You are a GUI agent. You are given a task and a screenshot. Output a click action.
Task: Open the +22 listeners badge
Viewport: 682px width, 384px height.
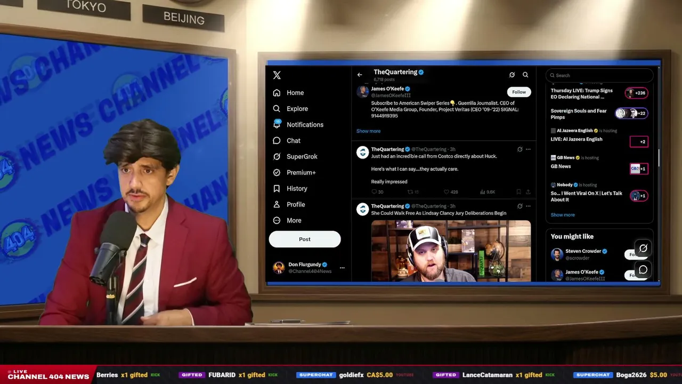click(631, 114)
